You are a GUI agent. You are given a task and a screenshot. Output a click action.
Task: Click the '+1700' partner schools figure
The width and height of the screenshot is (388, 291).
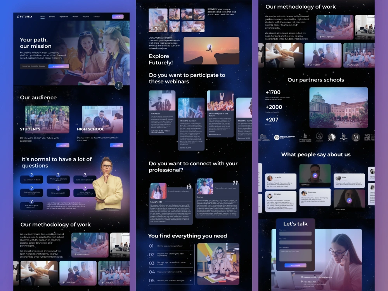point(273,92)
